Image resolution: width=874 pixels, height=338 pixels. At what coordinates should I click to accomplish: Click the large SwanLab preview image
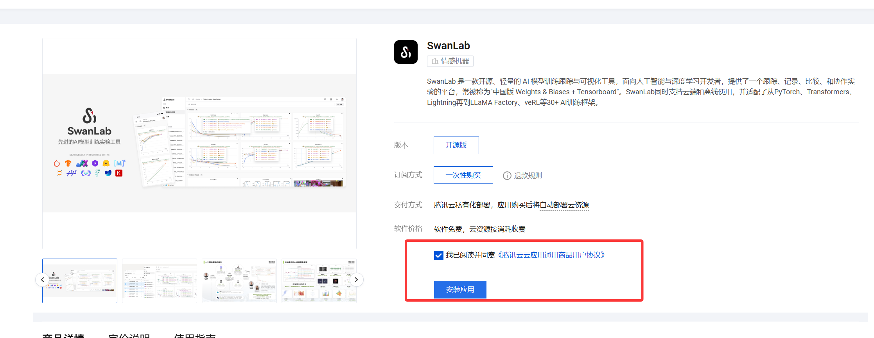pyautogui.click(x=199, y=143)
